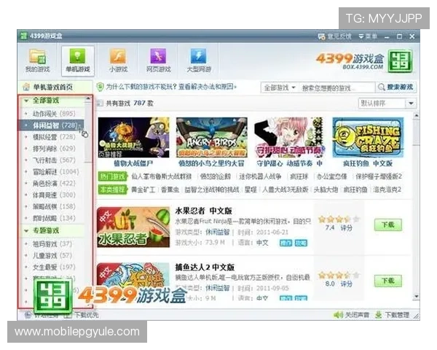Open the 小游戏 Flash icon tab
Image resolution: width=437 pixels, height=350 pixels.
[x=118, y=61]
